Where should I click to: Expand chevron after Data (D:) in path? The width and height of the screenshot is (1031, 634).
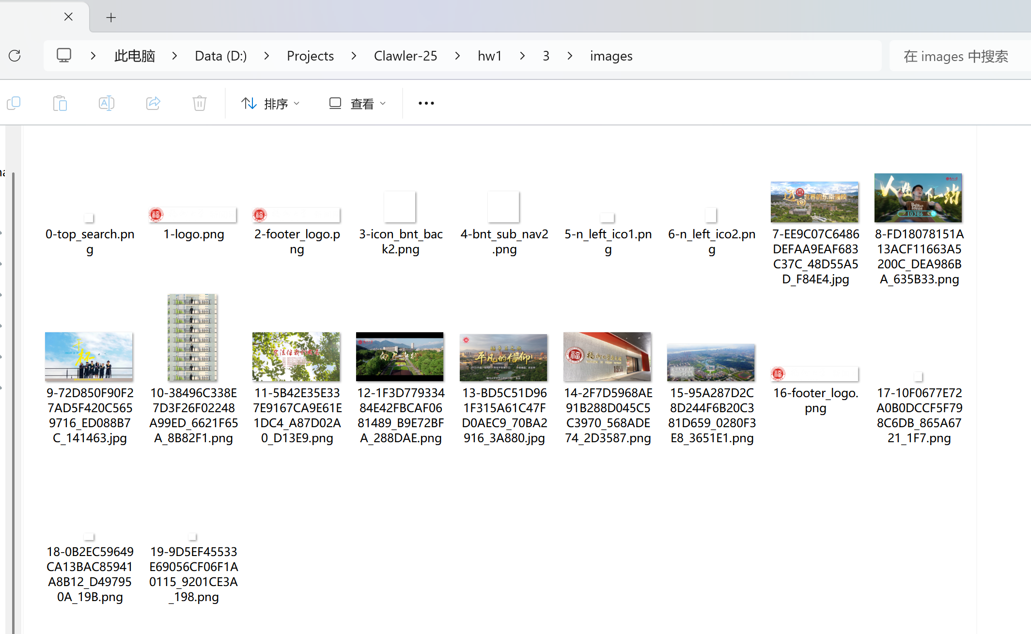266,56
